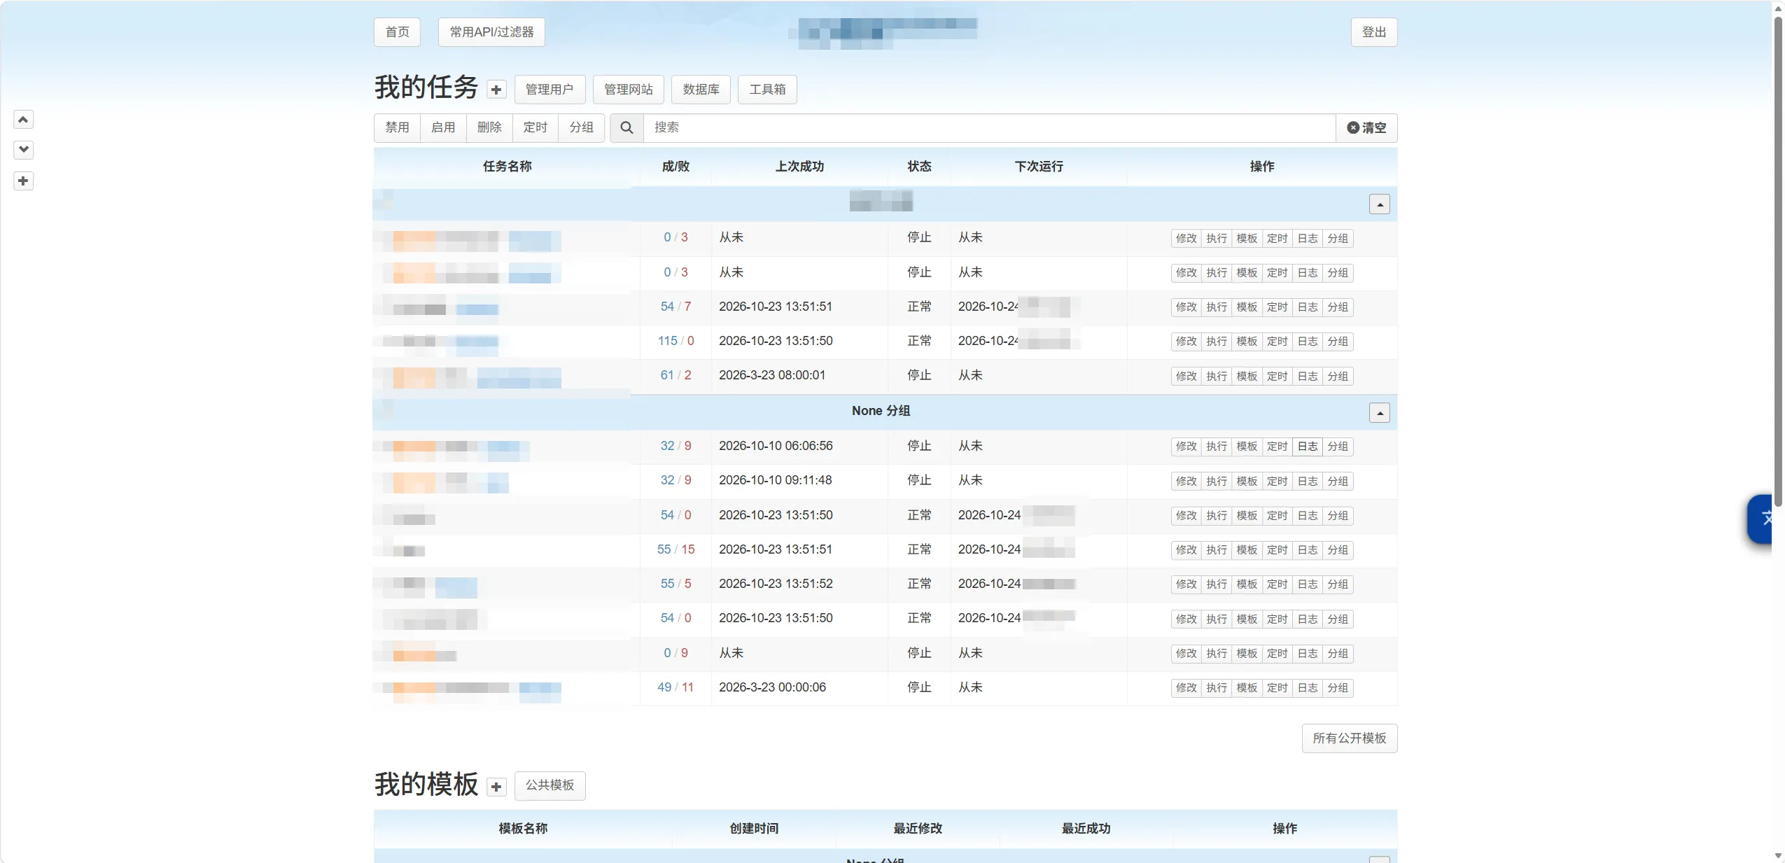Click 分组 on the 49 / 11 task row
This screenshot has height=863, width=1785.
(x=1338, y=688)
